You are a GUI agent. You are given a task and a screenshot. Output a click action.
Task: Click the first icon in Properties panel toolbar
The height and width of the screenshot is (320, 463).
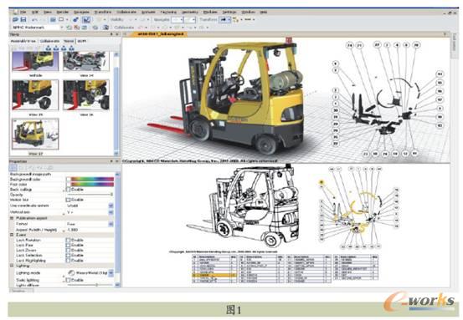13,168
